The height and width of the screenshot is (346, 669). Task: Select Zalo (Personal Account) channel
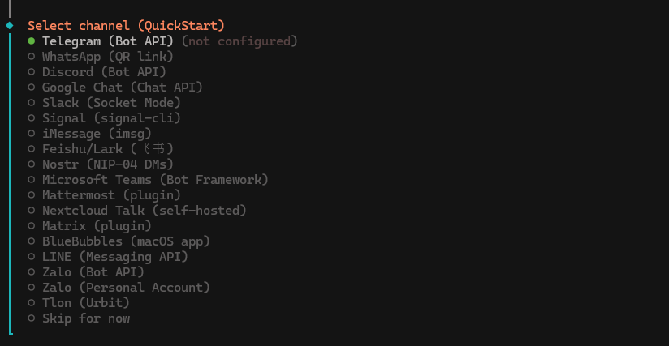pyautogui.click(x=126, y=288)
